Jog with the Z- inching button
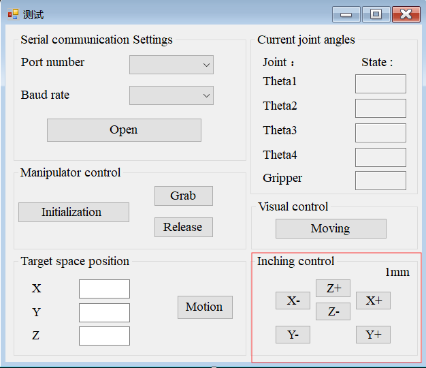 [x=333, y=311]
